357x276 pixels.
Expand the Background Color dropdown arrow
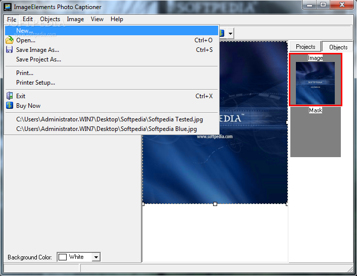96,257
